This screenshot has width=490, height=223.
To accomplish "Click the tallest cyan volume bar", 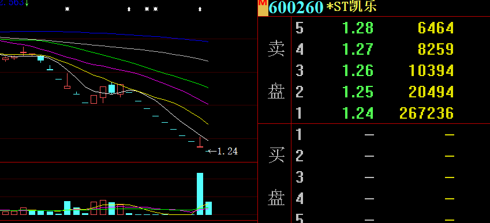I will coord(200,194).
